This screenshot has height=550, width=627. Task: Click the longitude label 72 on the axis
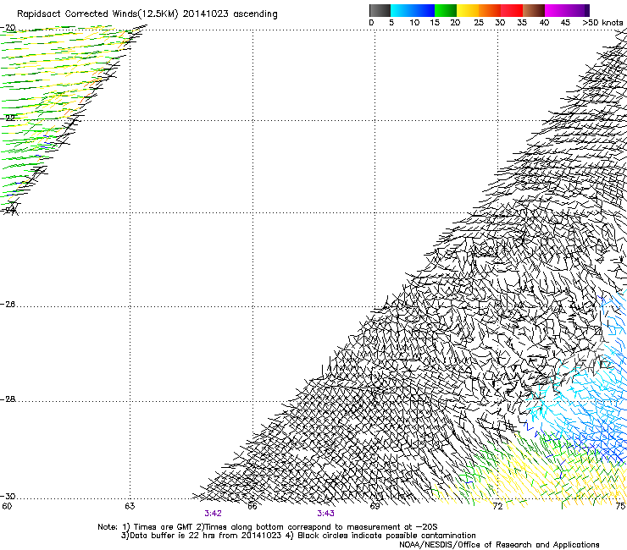(x=497, y=506)
